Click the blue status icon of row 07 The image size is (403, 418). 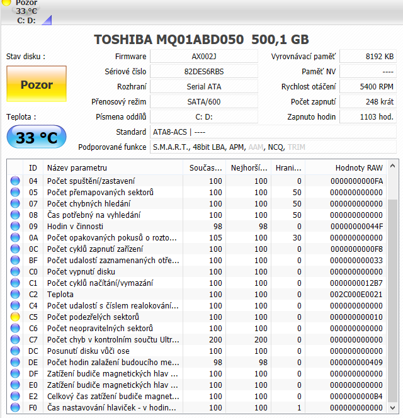(x=15, y=203)
